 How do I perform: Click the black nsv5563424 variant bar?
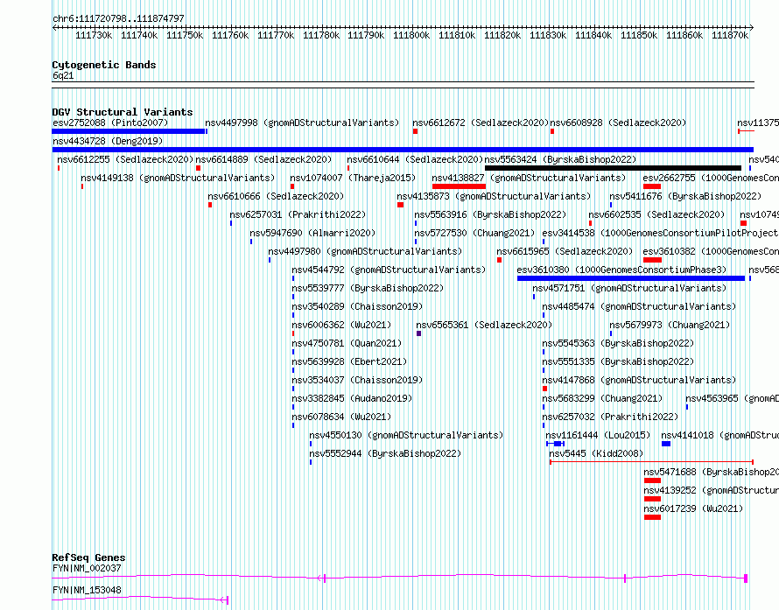[x=613, y=168]
